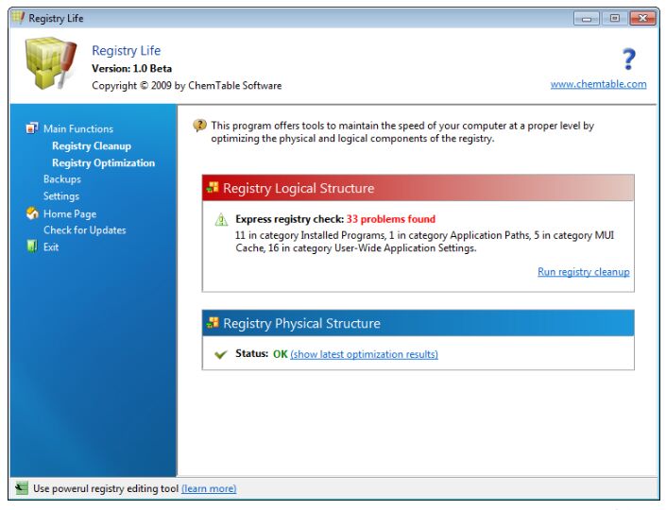Click the Version: 1.0 Beta text
This screenshot has height=510, width=666.
(131, 68)
